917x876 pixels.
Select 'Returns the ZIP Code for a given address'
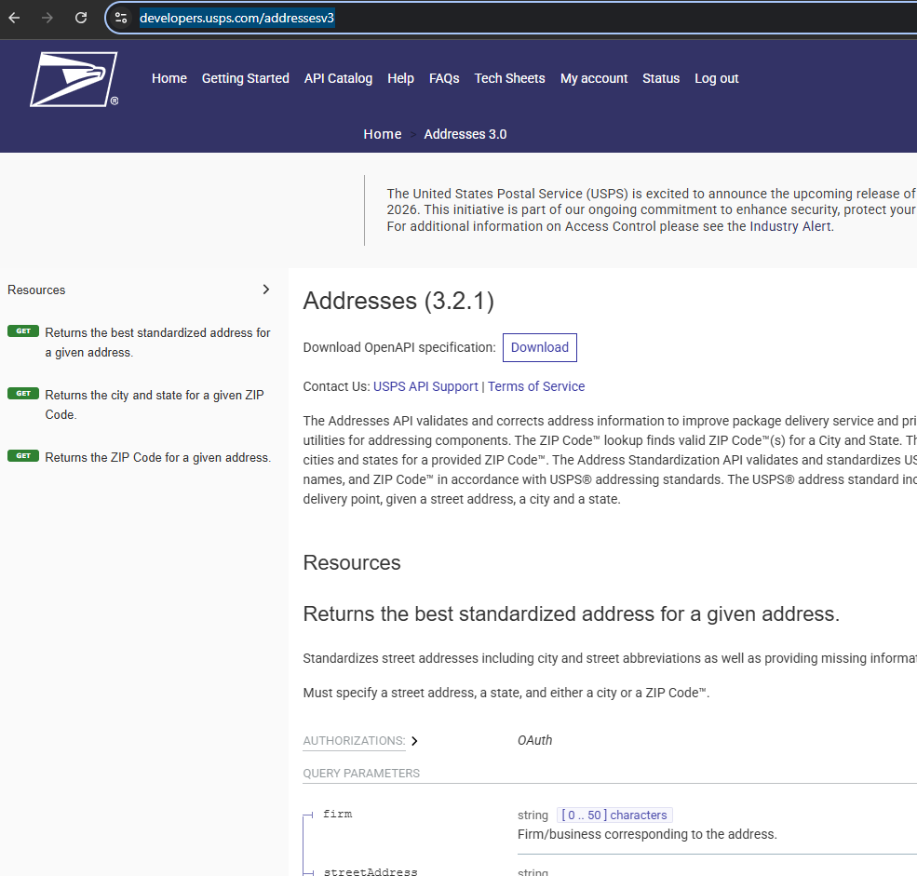point(157,457)
